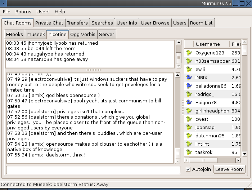The width and height of the screenshot is (252, 190).
Task: Click the pane divider handle between logs
Action: (x=93, y=70)
